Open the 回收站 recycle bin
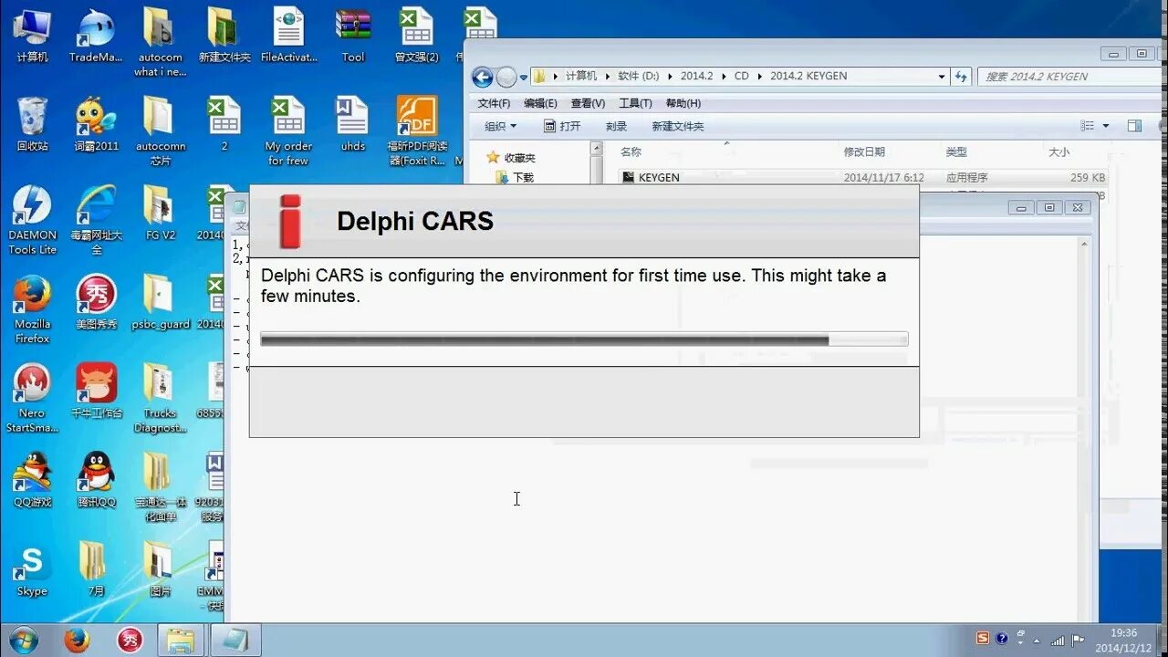This screenshot has height=657, width=1168. point(32,125)
